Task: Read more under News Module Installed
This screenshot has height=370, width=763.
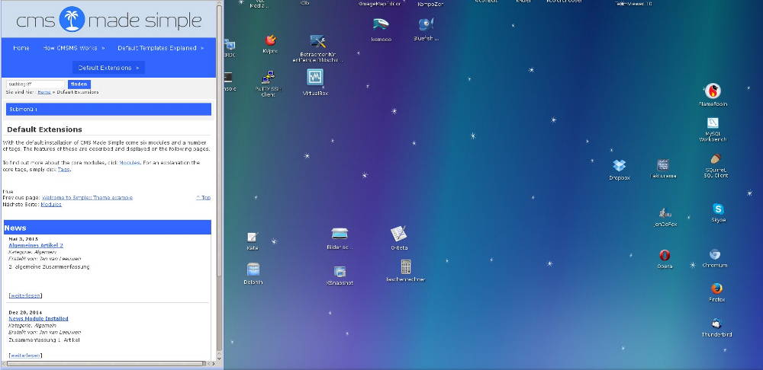Action: tap(25, 356)
